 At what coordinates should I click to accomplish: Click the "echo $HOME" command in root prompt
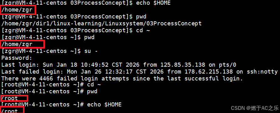coord(104,105)
